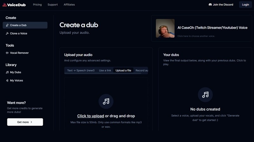Open Clone a Voice in the sidebar

click(25, 33)
